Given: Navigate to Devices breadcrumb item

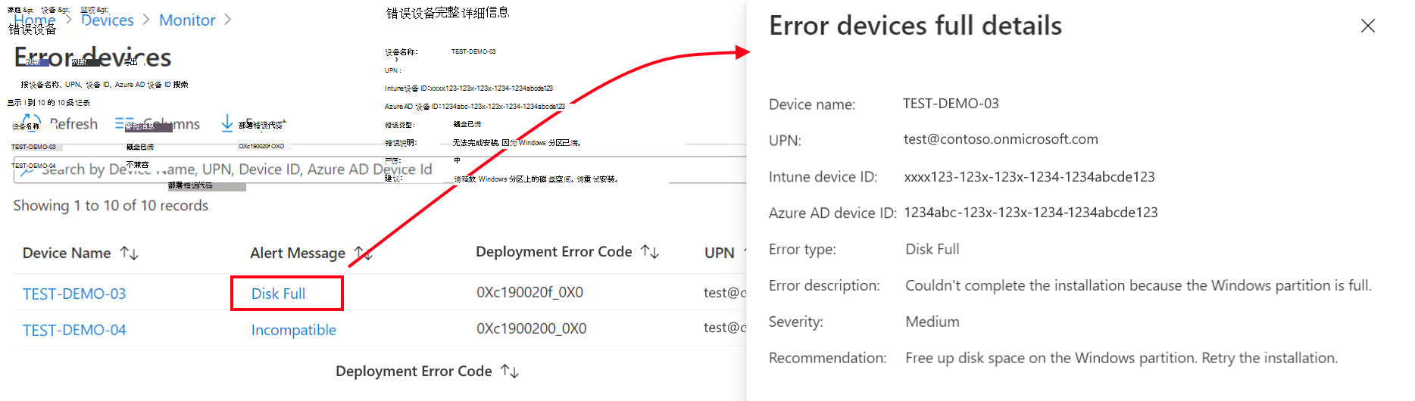Looking at the screenshot, I should coord(108,20).
